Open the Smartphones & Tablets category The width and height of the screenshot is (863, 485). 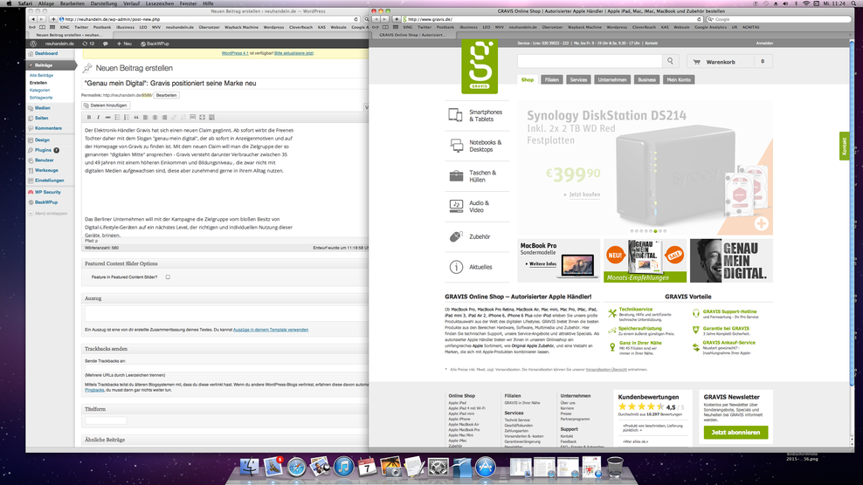pos(477,115)
